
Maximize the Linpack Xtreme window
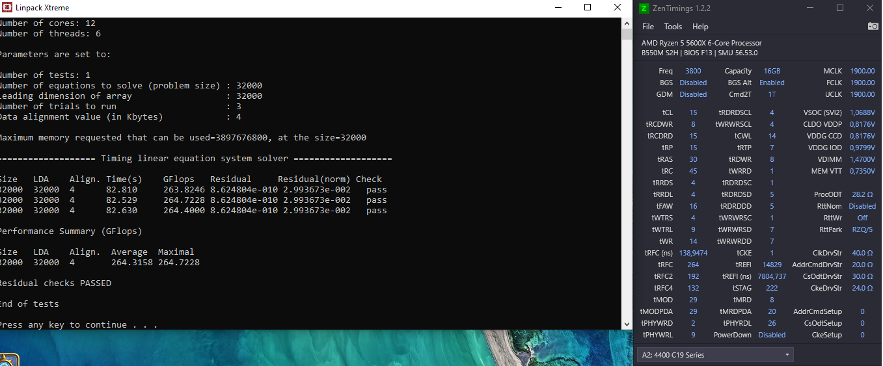click(x=588, y=8)
